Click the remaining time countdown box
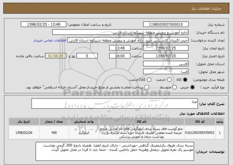The image size is (233, 165). 55,56
